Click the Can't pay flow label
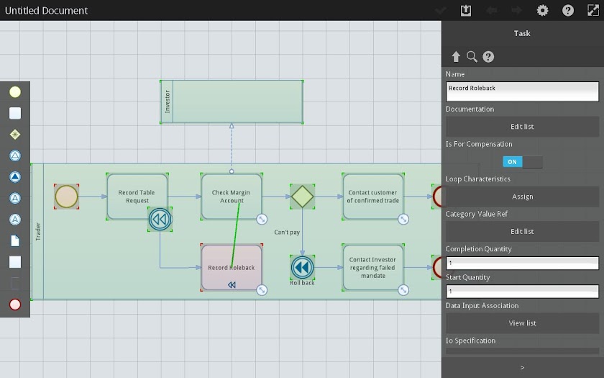This screenshot has width=604, height=378. [x=287, y=232]
